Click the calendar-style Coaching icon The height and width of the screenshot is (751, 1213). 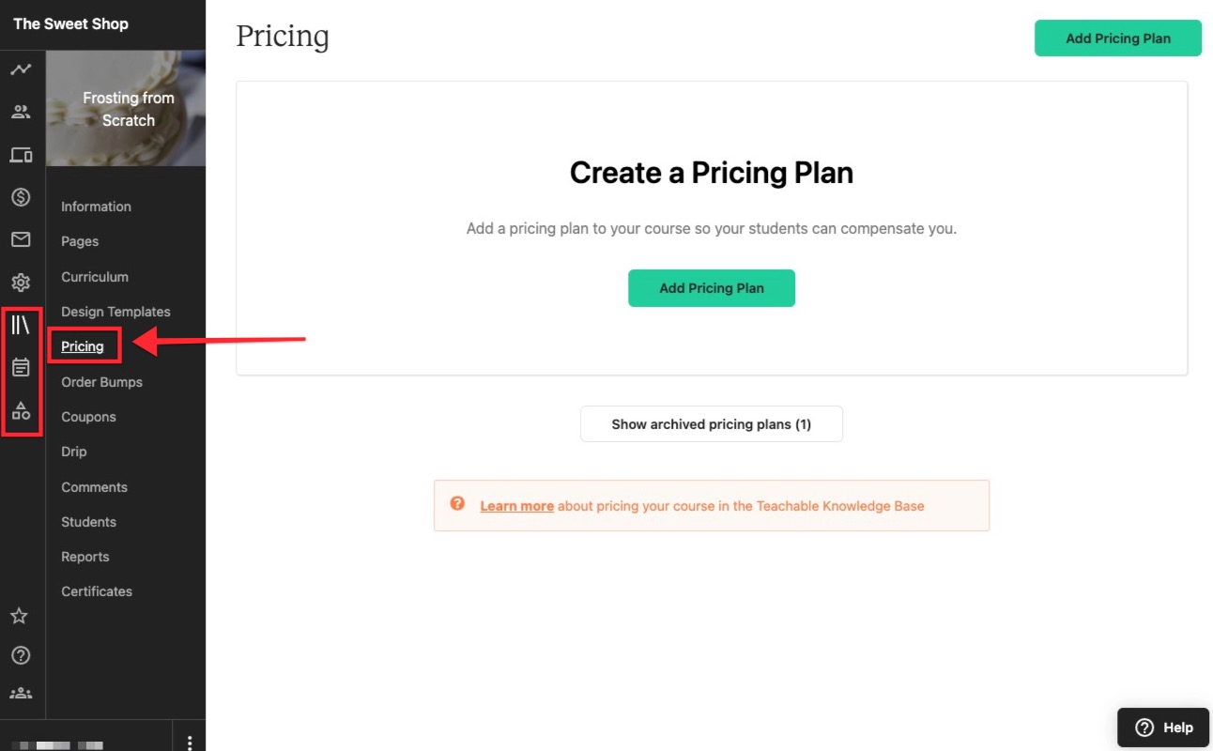coord(21,368)
